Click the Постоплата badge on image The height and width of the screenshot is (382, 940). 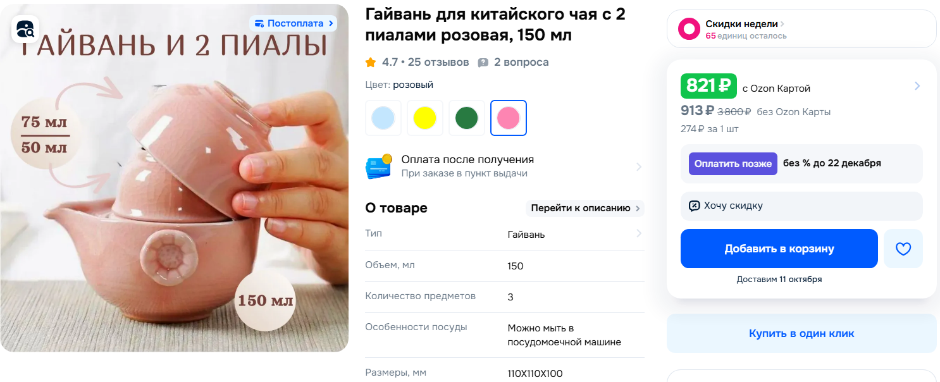coord(293,23)
